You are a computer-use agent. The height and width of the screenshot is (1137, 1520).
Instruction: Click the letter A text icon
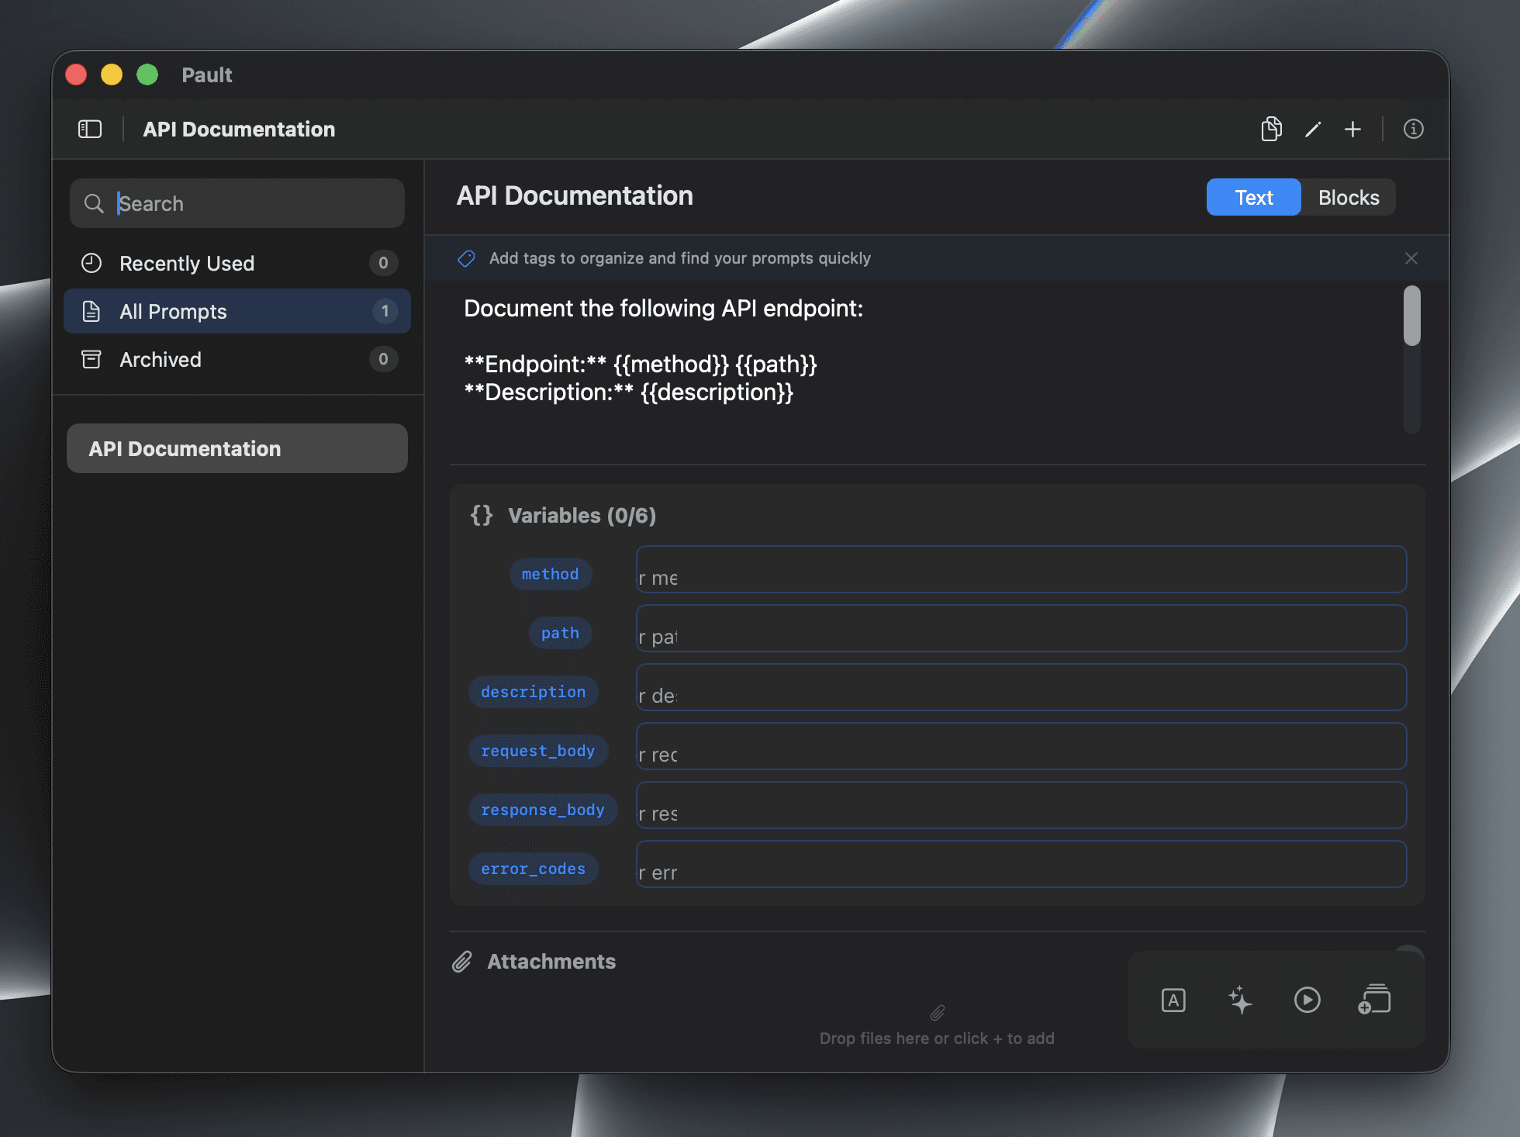[x=1173, y=1000]
